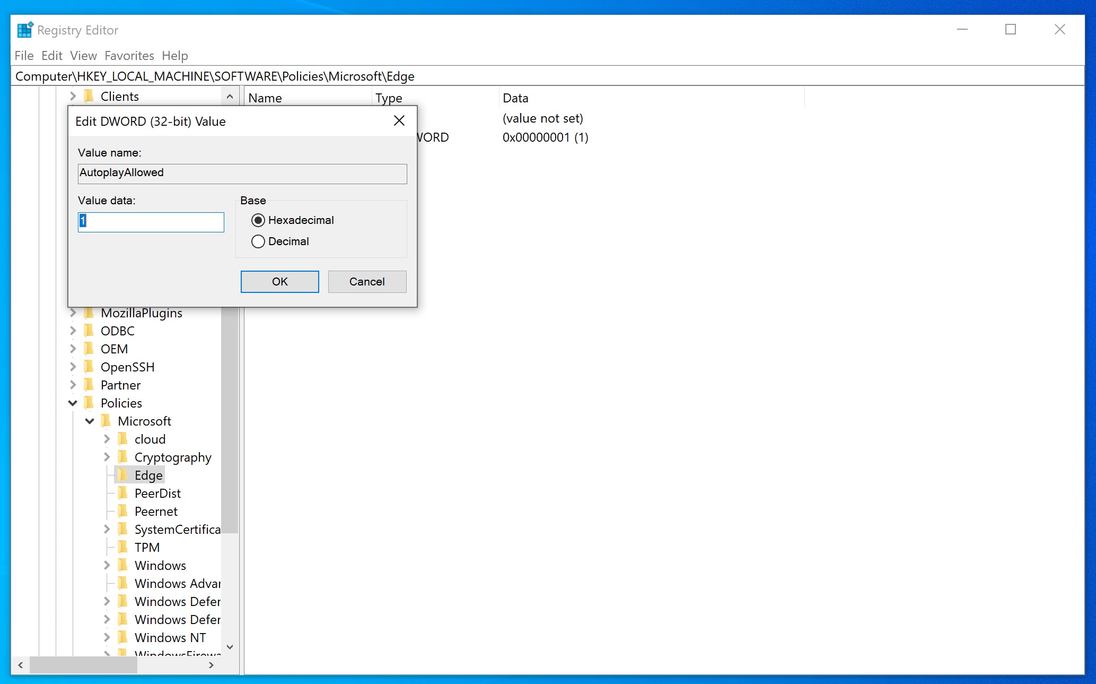Expand the OEM tree node
This screenshot has width=1096, height=684.
point(73,349)
